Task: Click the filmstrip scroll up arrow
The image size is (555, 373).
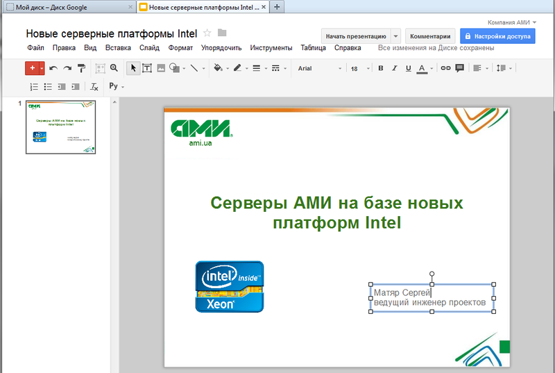Action: tap(114, 102)
